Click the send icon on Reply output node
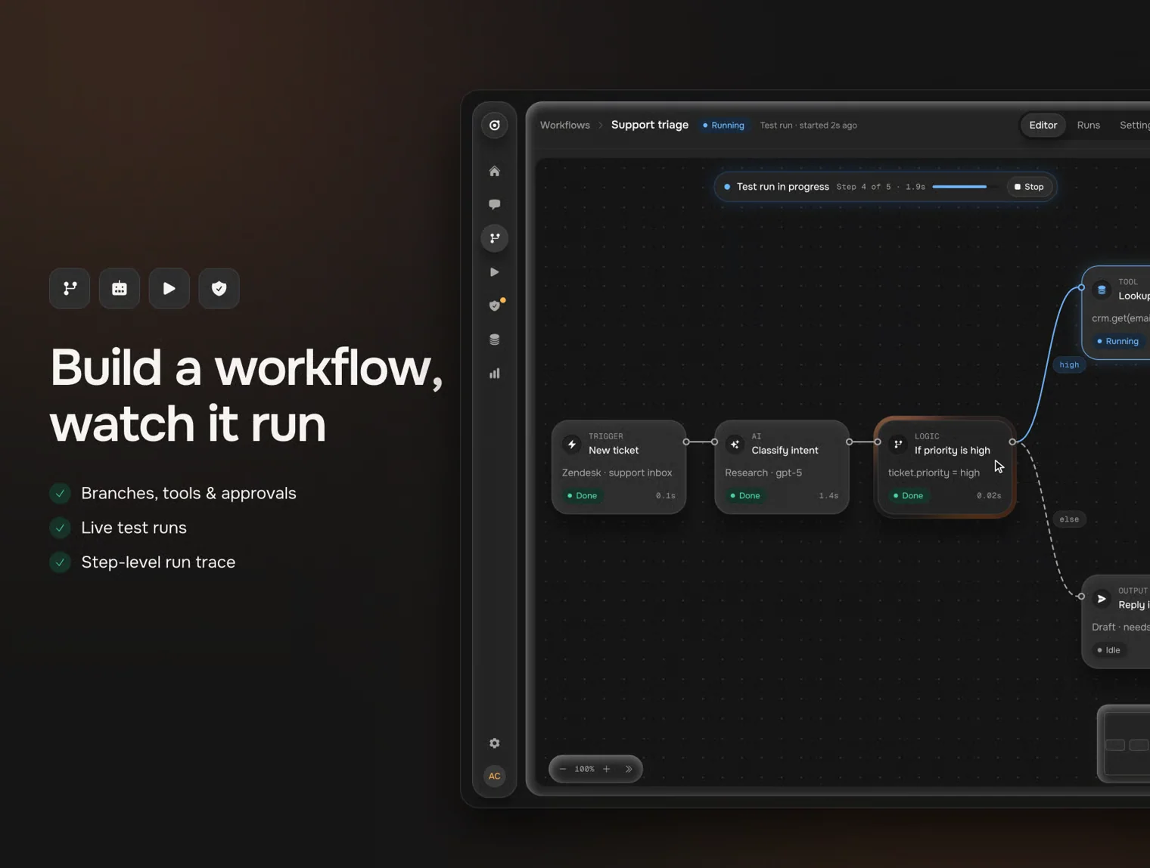Viewport: 1150px width, 868px height. [x=1102, y=599]
